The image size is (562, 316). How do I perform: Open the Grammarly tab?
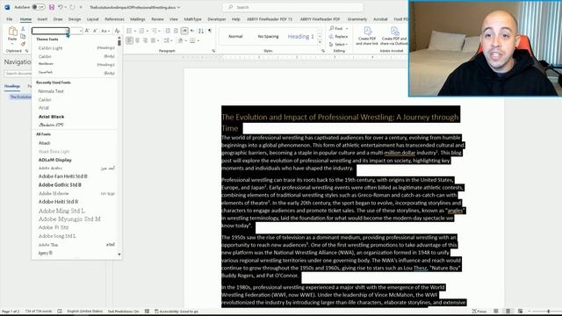coord(357,19)
